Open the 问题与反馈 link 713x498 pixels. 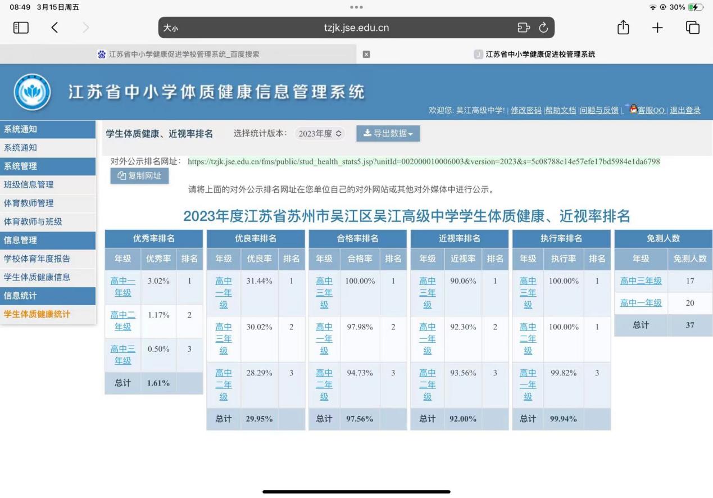[x=599, y=110]
